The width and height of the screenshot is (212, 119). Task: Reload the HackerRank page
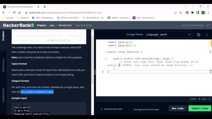tap(14, 13)
